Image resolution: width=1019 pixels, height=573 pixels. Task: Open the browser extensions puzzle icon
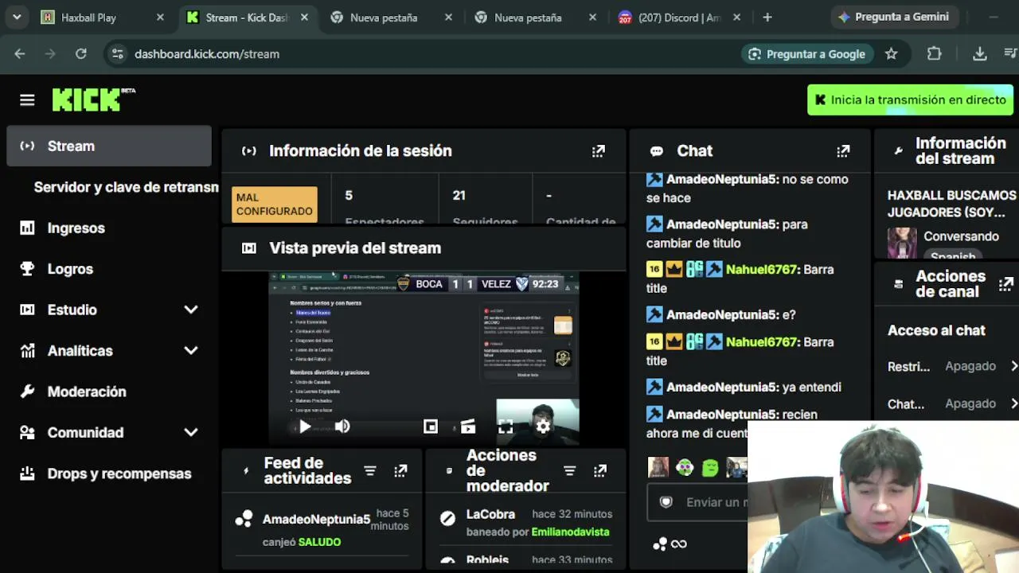(935, 54)
